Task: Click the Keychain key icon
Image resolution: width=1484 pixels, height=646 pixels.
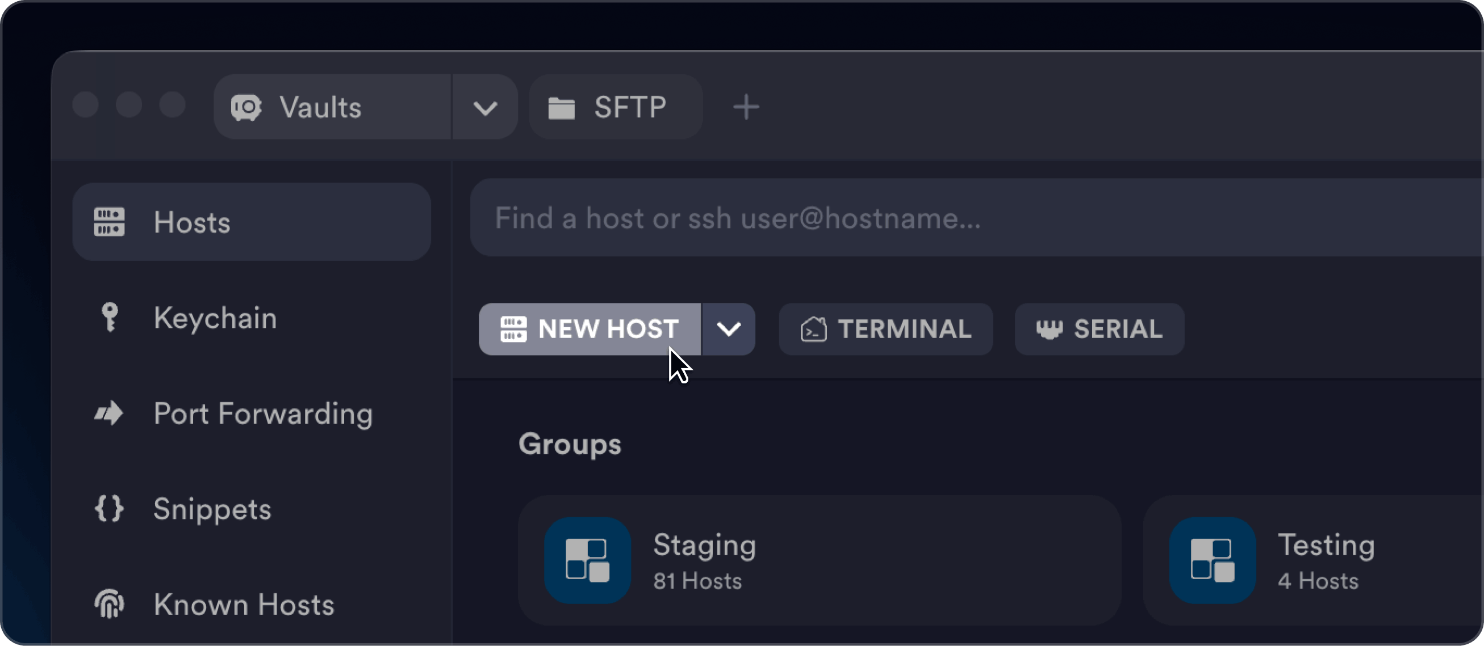Action: [110, 318]
